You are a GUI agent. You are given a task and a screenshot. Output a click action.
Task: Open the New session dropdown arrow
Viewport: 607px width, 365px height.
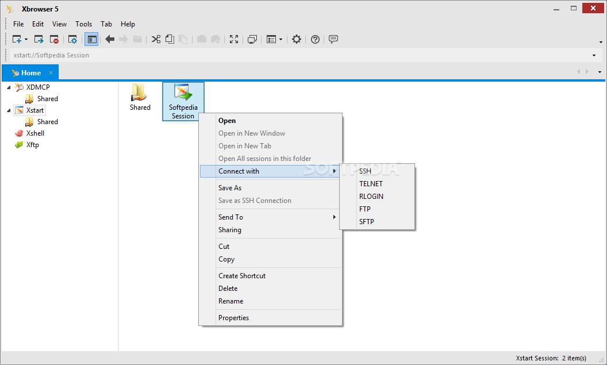tap(26, 40)
